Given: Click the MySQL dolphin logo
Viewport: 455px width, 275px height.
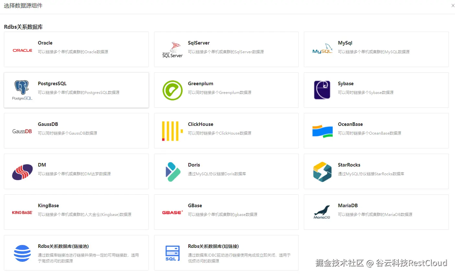Looking at the screenshot, I should pos(322,49).
